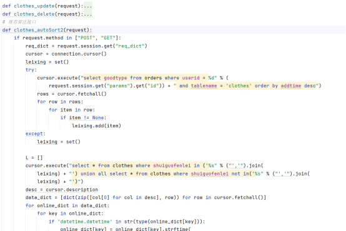Click the "GET" string literal
Image resolution: width=346 pixels, height=231 pixels.
(x=108, y=38)
